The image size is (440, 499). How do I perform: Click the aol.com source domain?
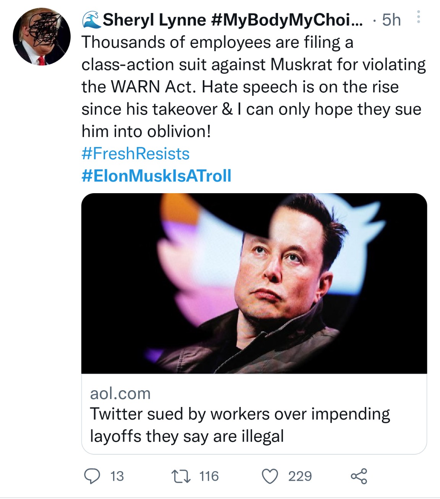120,394
